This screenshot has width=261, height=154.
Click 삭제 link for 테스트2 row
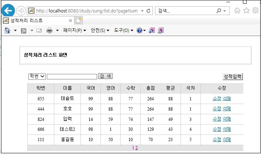(227, 129)
